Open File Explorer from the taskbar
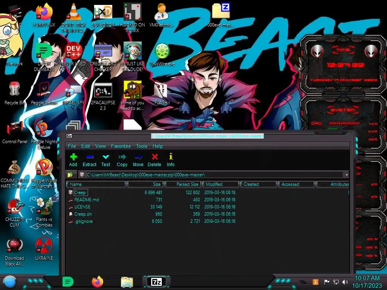 click(127, 282)
